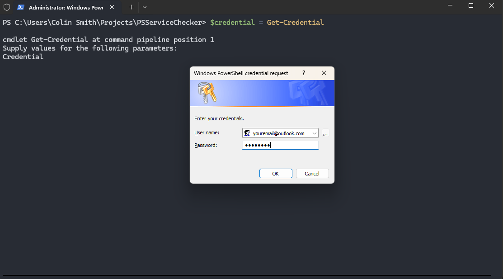This screenshot has height=279, width=503.
Task: Click the 'Enter your credentials.' text
Action: pyautogui.click(x=219, y=118)
